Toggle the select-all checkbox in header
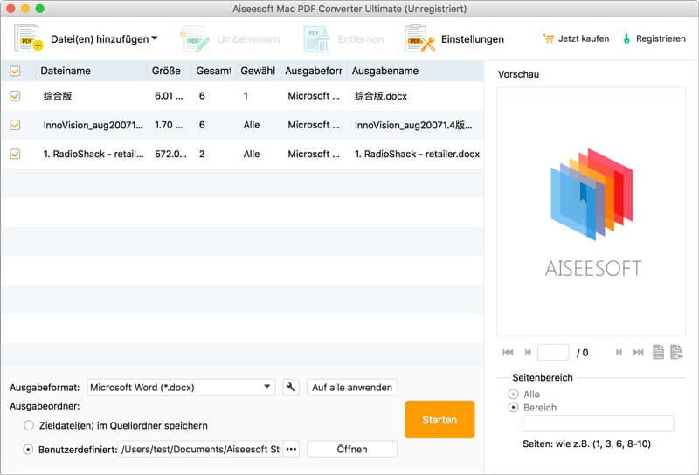 [x=15, y=72]
